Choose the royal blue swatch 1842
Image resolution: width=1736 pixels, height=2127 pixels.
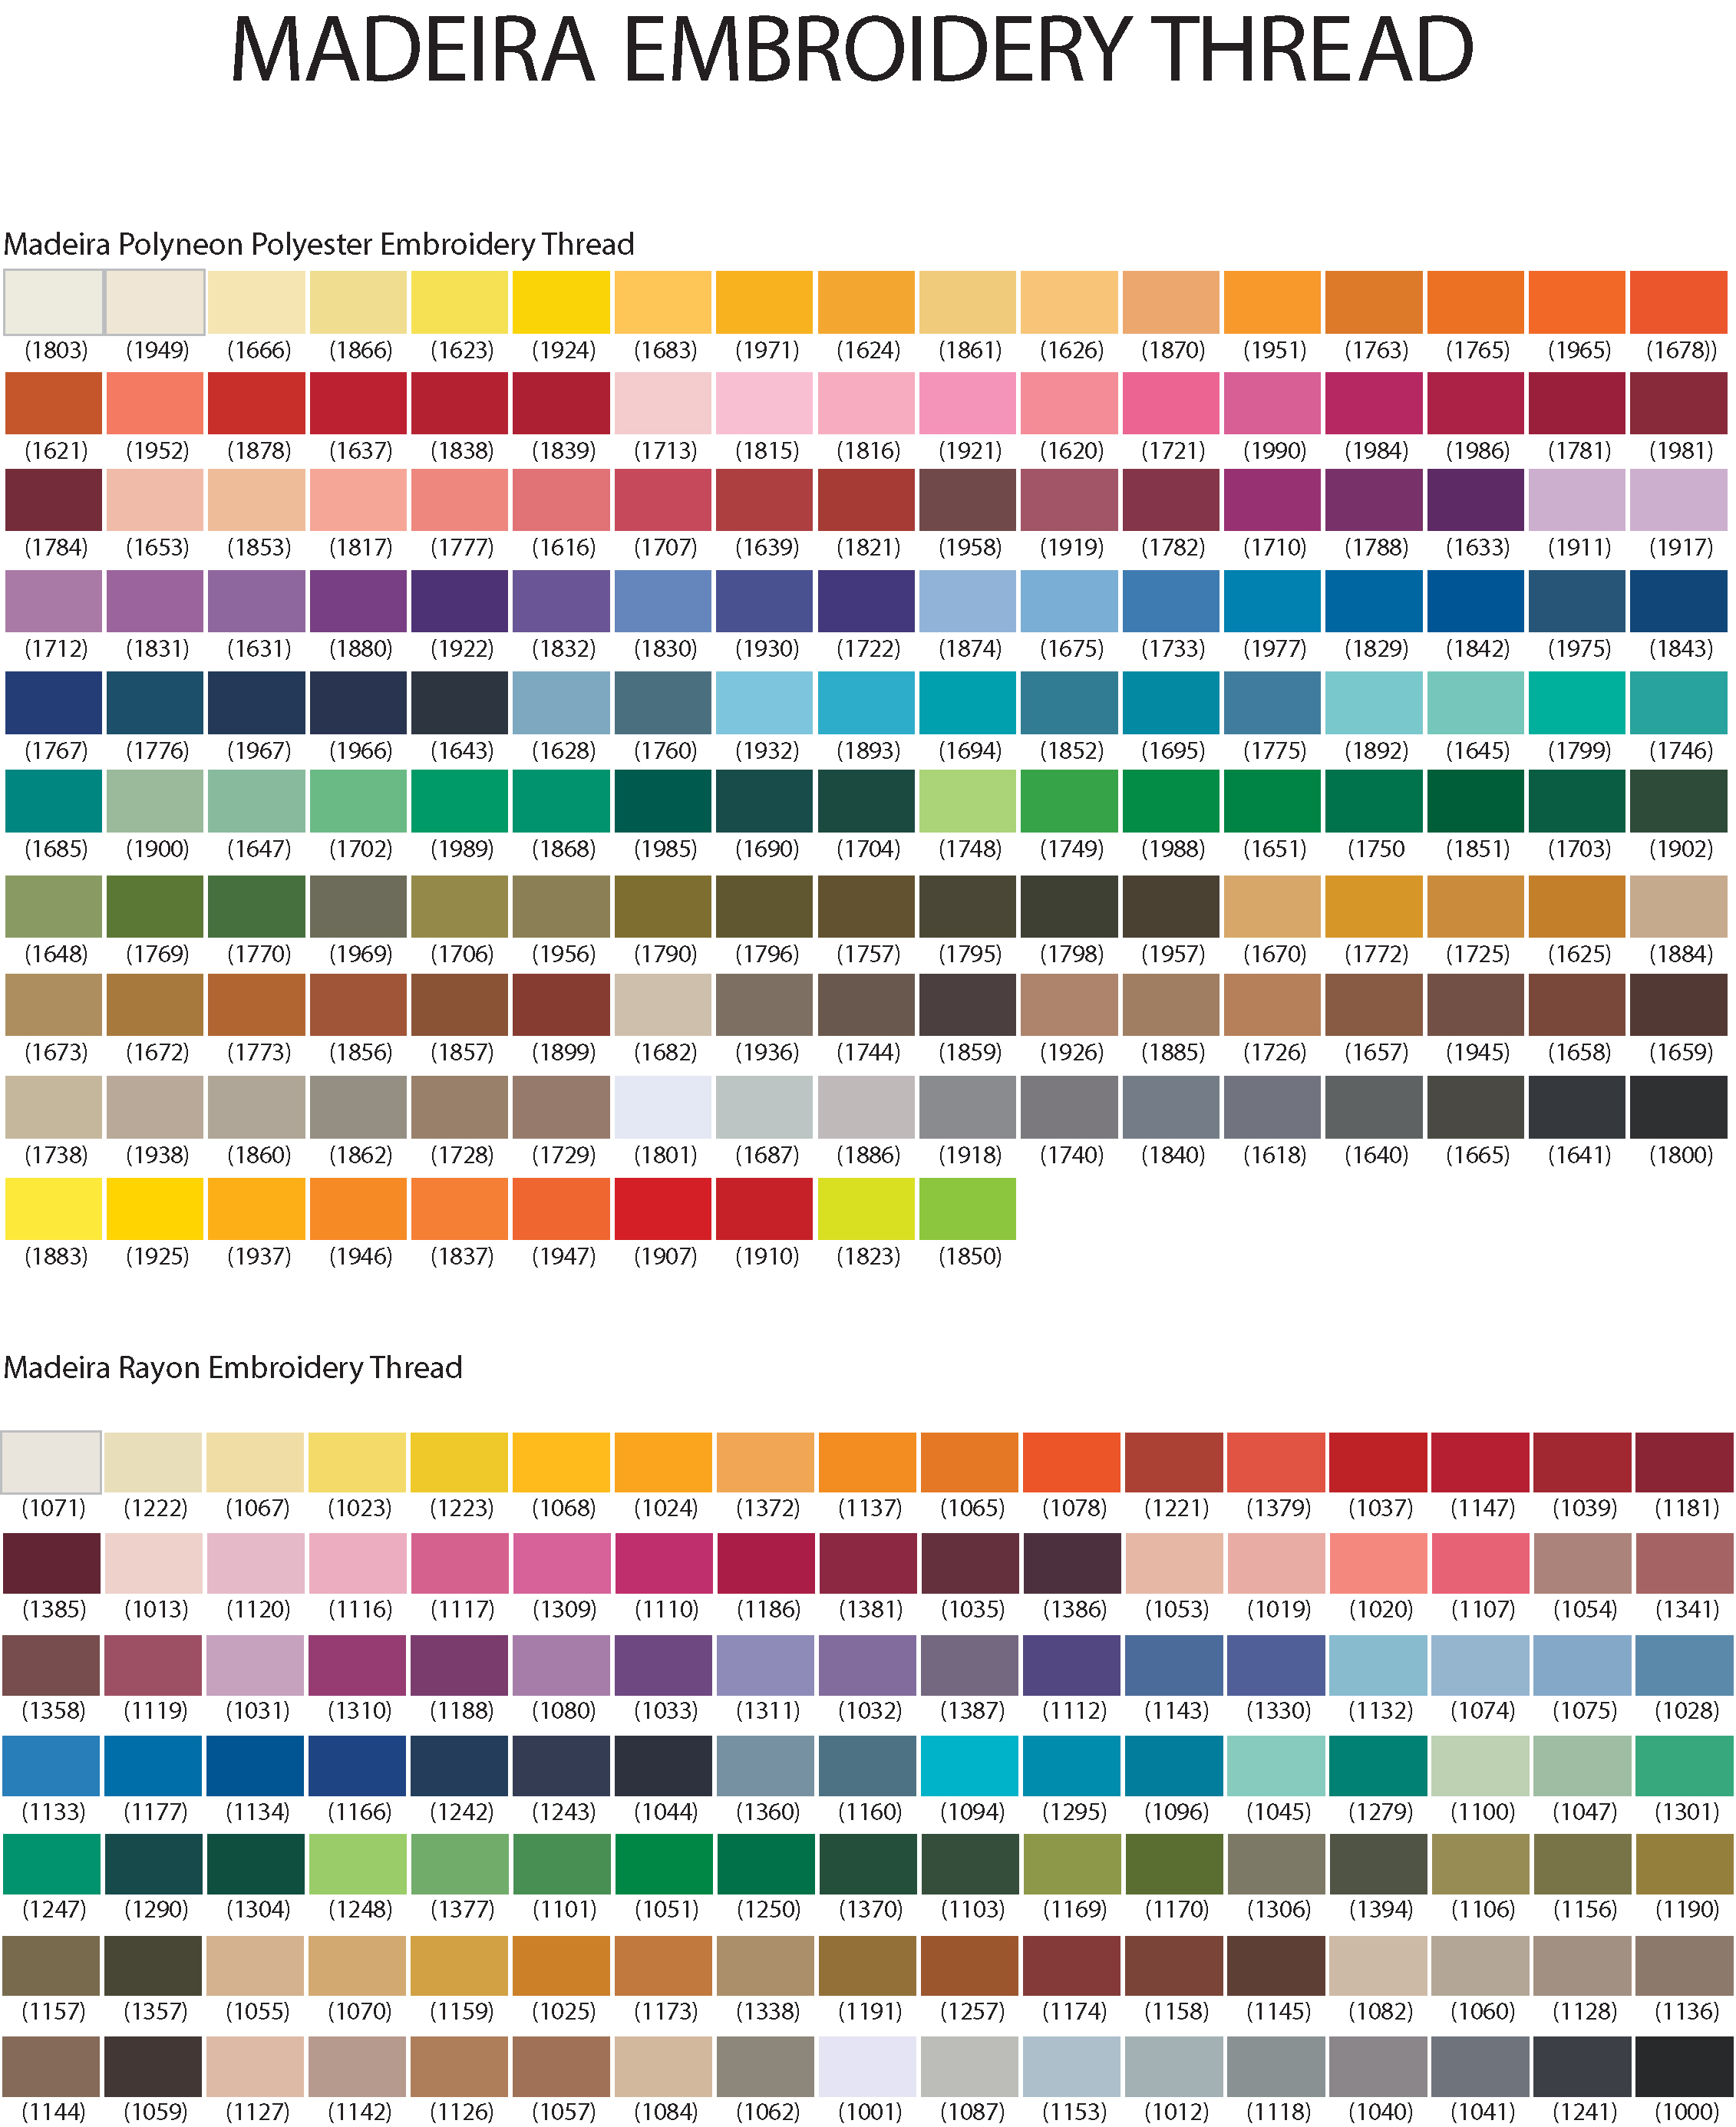pyautogui.click(x=1476, y=602)
